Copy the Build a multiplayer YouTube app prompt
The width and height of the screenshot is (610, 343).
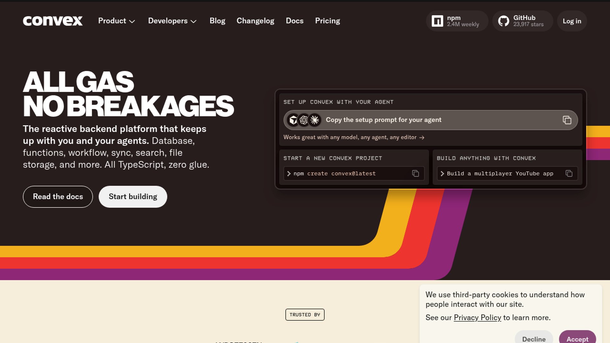(x=569, y=173)
